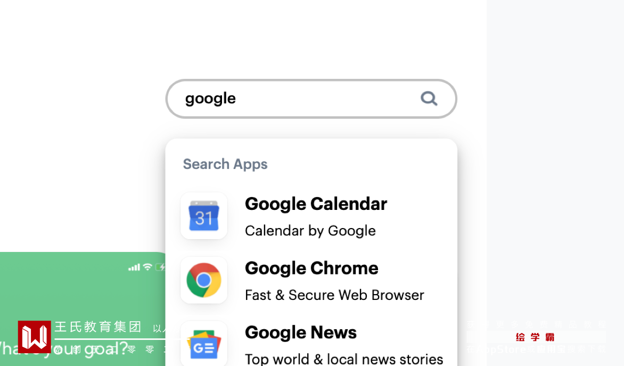Select the Google Chrome title
The height and width of the screenshot is (366, 624).
[311, 269]
